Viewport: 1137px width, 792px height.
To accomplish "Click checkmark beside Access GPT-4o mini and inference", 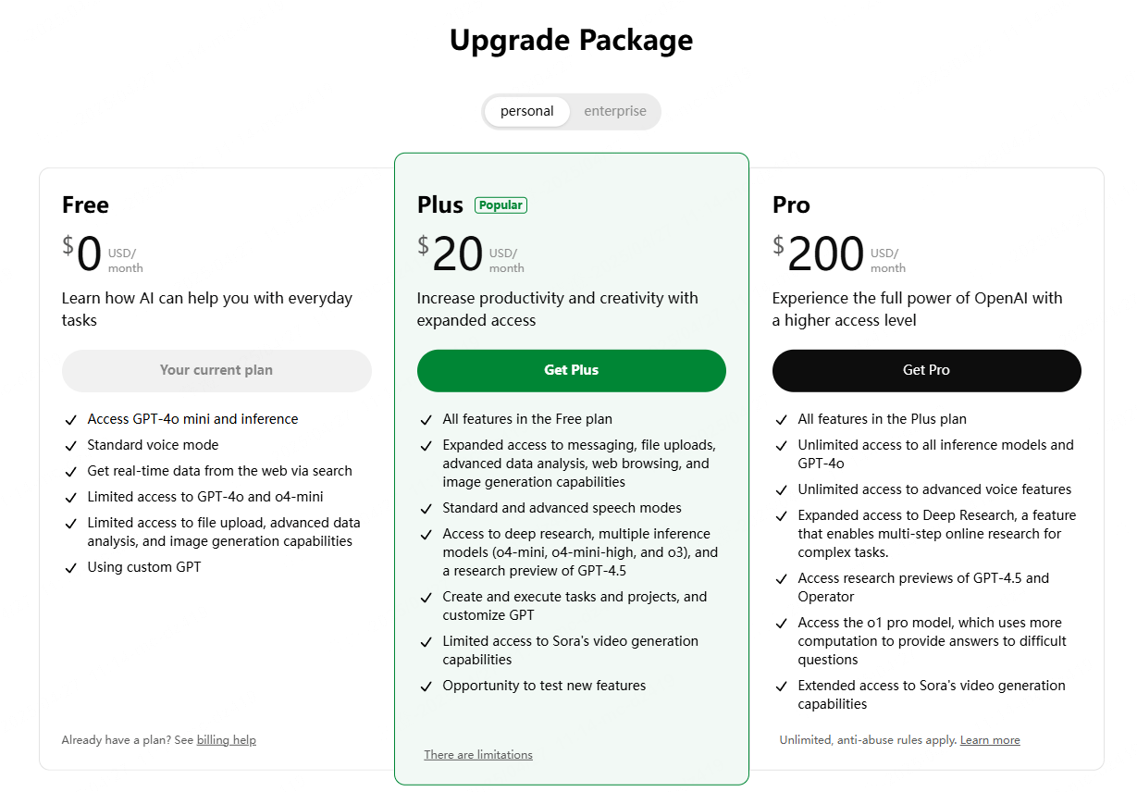I will [70, 420].
